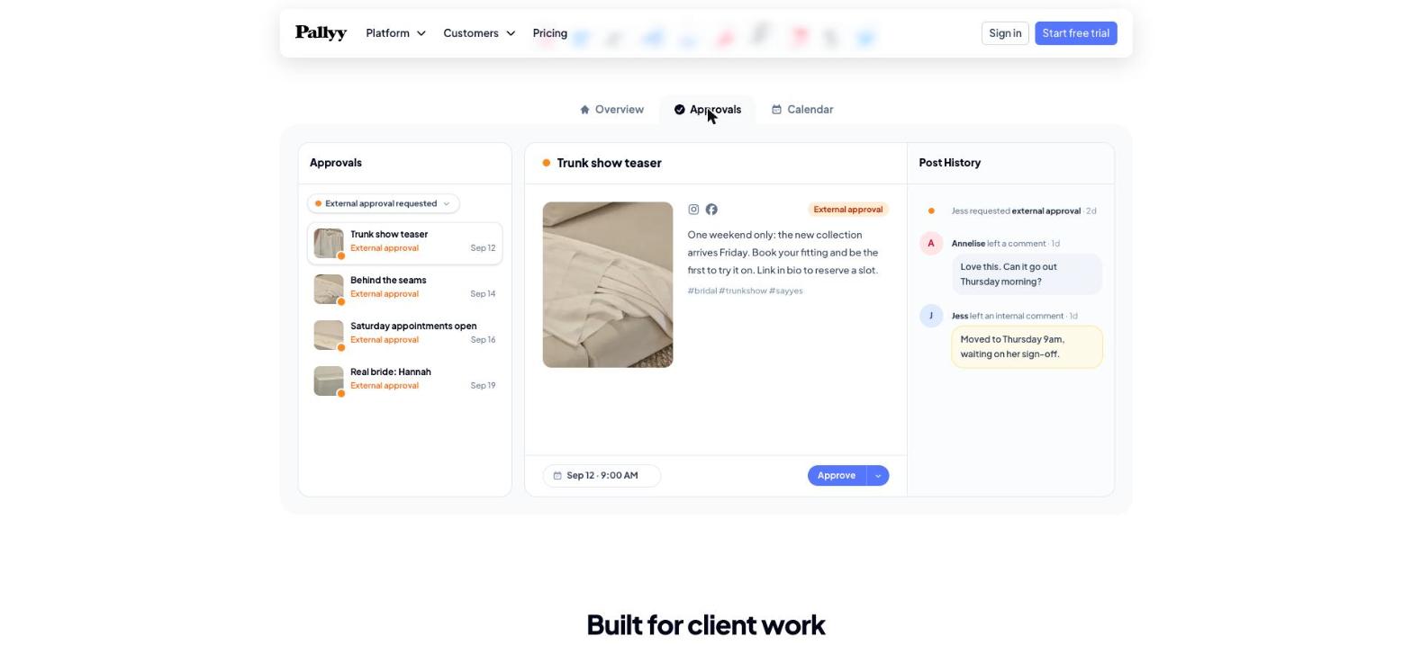Click the 'Moved to Thursday 9am' internal comment
Image resolution: width=1412 pixels, height=645 pixels.
pyautogui.click(x=1027, y=347)
